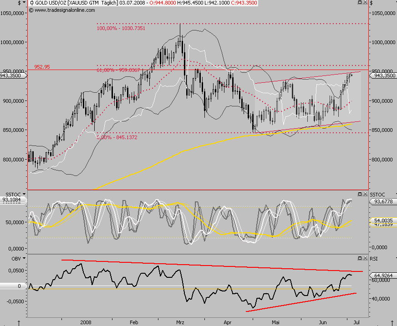
Task: Click the 2008 label on time axis
Action: point(86,322)
